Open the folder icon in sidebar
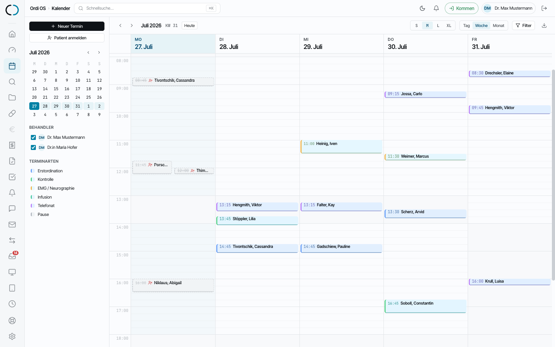 click(12, 98)
